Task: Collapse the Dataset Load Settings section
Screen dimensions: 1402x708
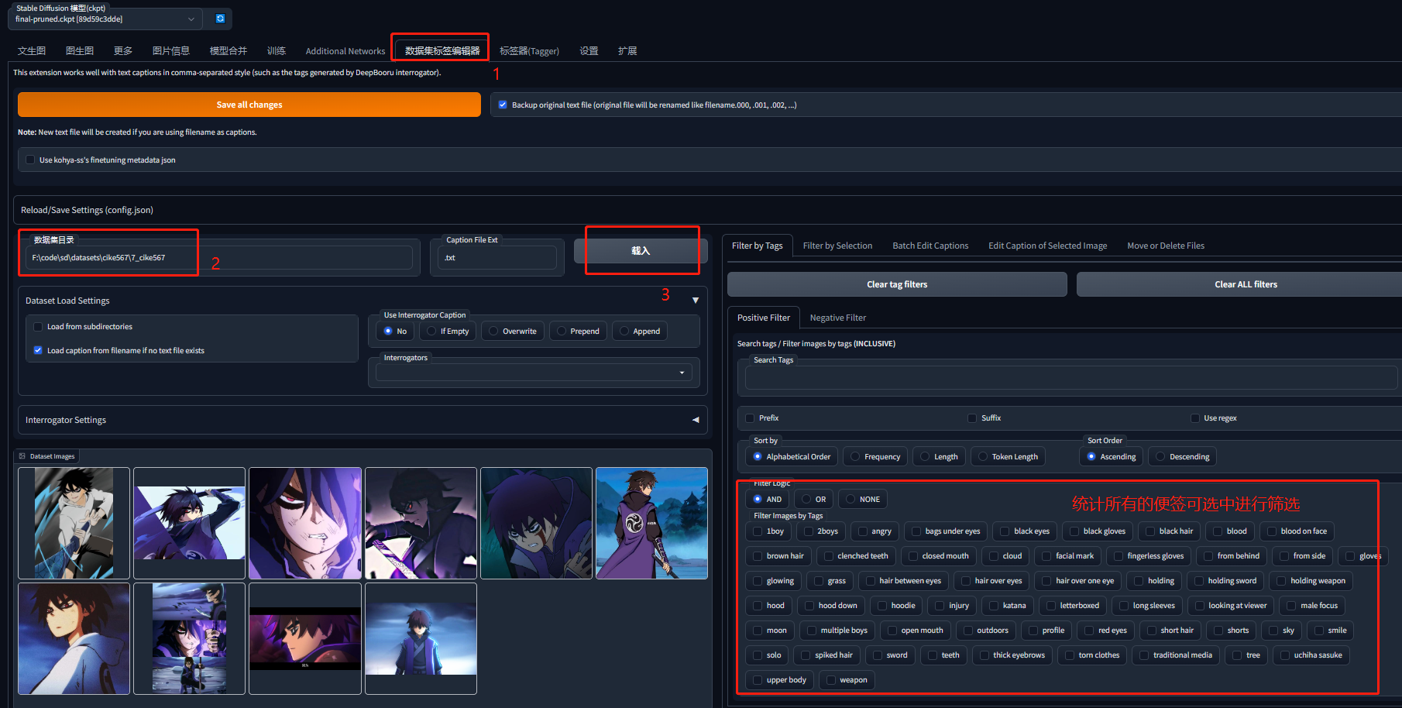Action: pyautogui.click(x=695, y=301)
